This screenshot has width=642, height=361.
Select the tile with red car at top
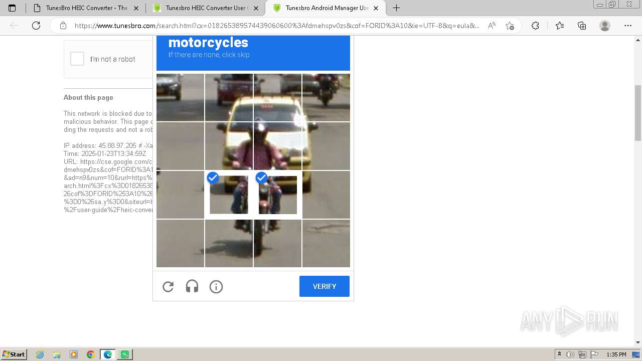(229, 97)
